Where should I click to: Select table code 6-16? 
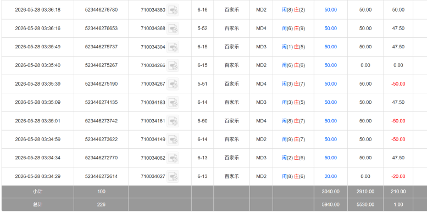point(202,10)
